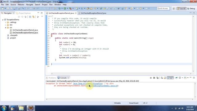Toggle Show Console When Standard Out Changes

[168, 78]
